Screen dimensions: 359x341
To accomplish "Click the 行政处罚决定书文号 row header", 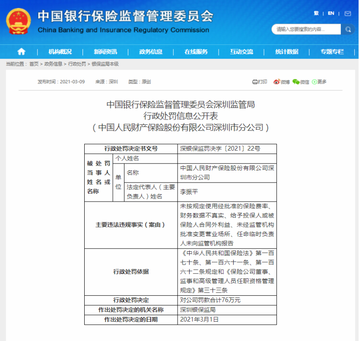I will [x=131, y=148].
